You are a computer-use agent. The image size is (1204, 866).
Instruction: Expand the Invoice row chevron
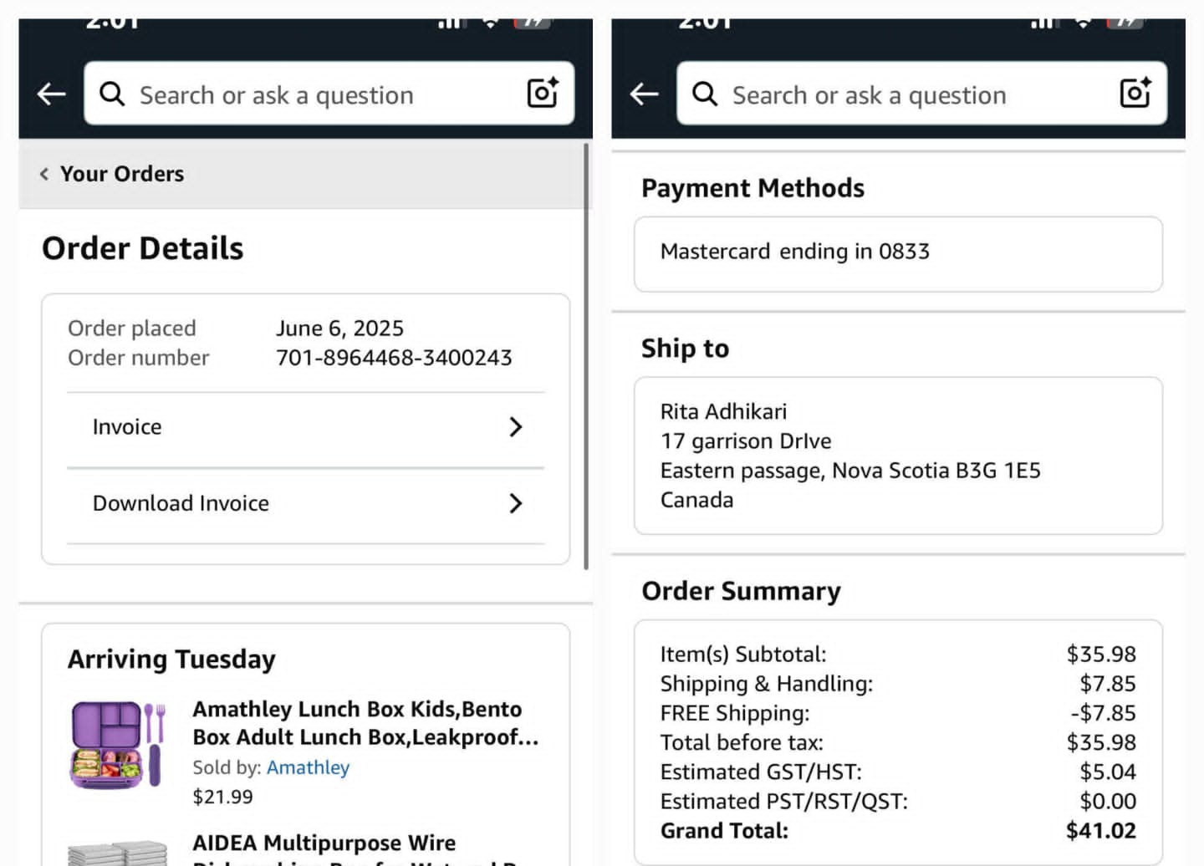point(516,427)
